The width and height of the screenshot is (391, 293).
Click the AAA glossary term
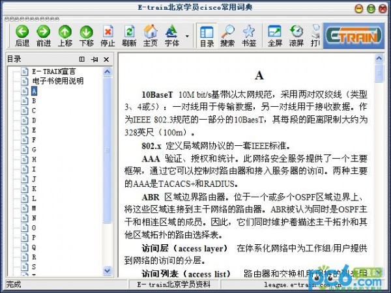[x=151, y=159]
